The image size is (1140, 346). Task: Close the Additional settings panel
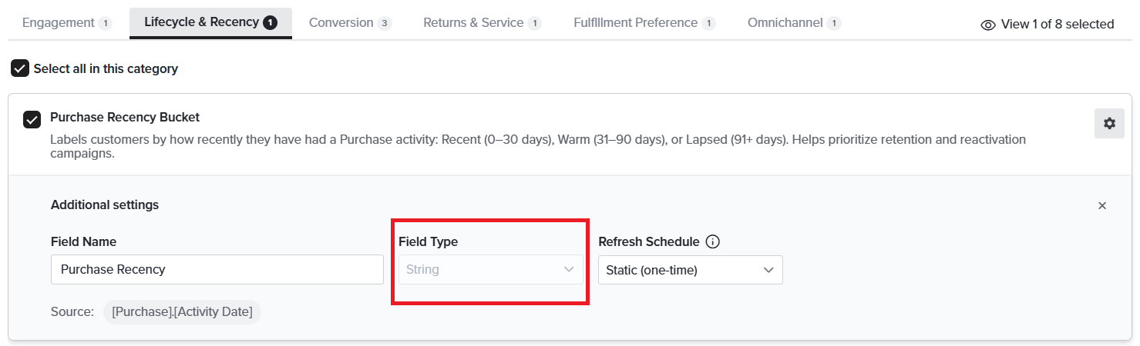[x=1102, y=205]
